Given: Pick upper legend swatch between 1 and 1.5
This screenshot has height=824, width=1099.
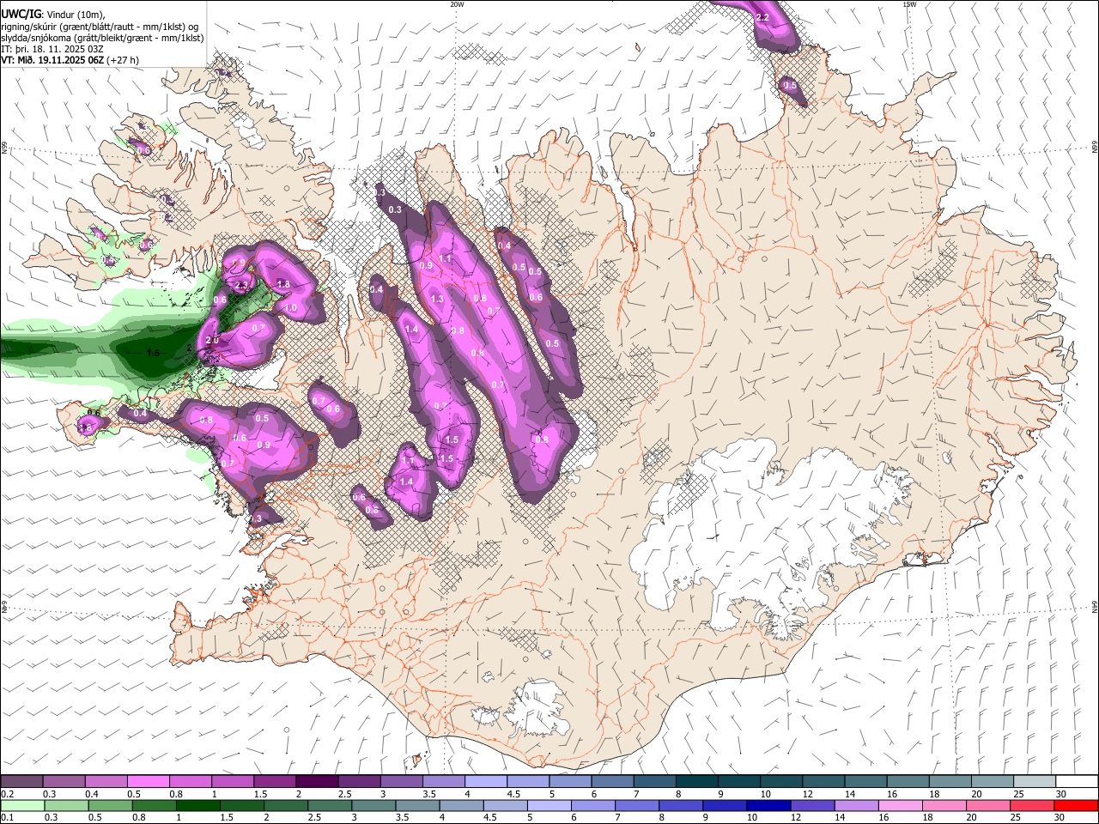Looking at the screenshot, I should pyautogui.click(x=233, y=782).
